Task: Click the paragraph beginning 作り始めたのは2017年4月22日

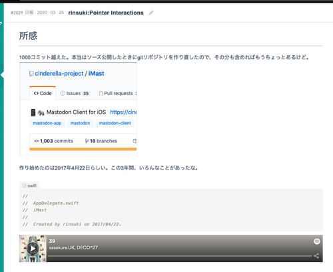Action: click(x=109, y=168)
